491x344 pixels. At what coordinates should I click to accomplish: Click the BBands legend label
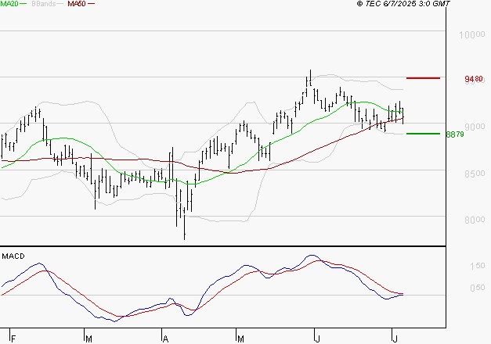pos(44,4)
